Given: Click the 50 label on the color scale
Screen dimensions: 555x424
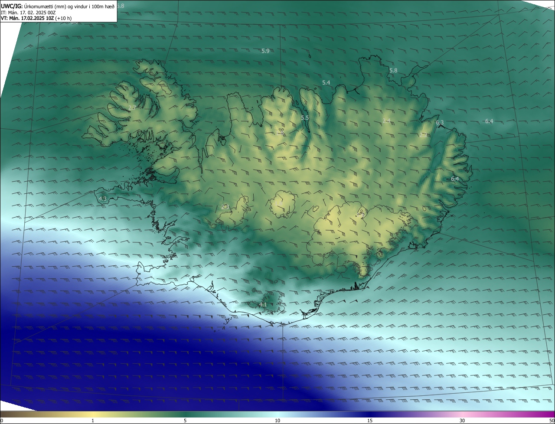Looking at the screenshot, I should tap(552, 421).
